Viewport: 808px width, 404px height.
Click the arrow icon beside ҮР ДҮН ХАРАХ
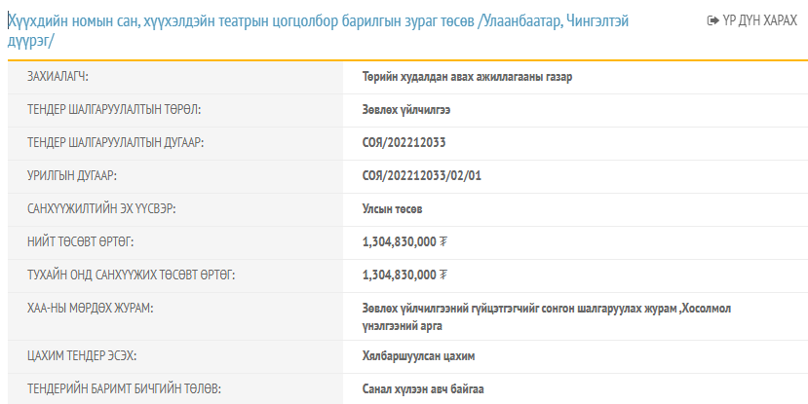[712, 20]
